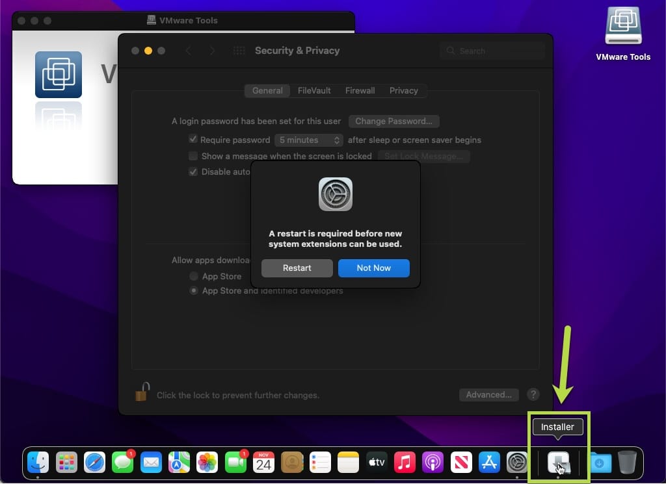
Task: Open Messages app in the Dock
Action: [x=123, y=462]
